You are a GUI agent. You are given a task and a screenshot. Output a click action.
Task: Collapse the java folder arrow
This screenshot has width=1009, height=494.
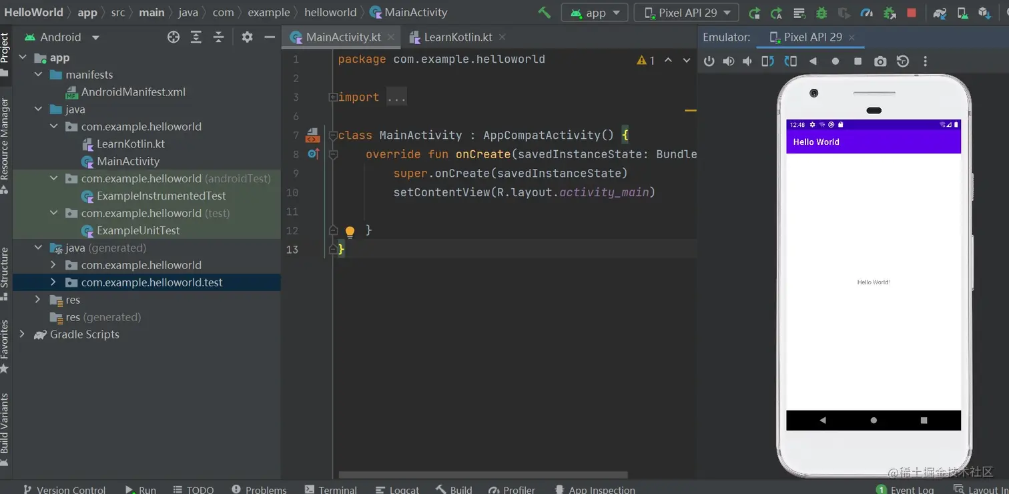click(38, 109)
